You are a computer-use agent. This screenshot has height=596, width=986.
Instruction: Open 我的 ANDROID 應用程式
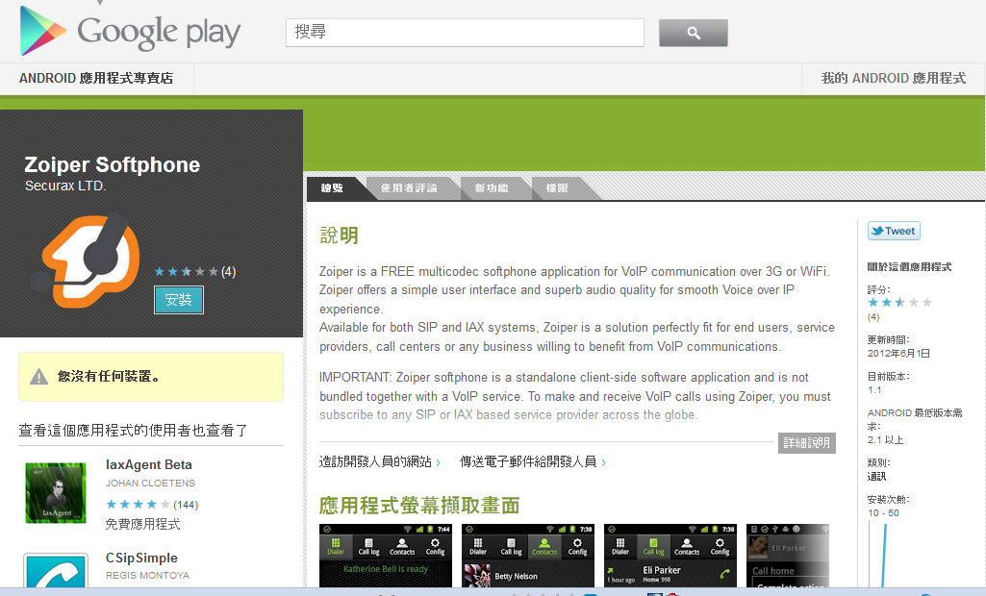[893, 79]
